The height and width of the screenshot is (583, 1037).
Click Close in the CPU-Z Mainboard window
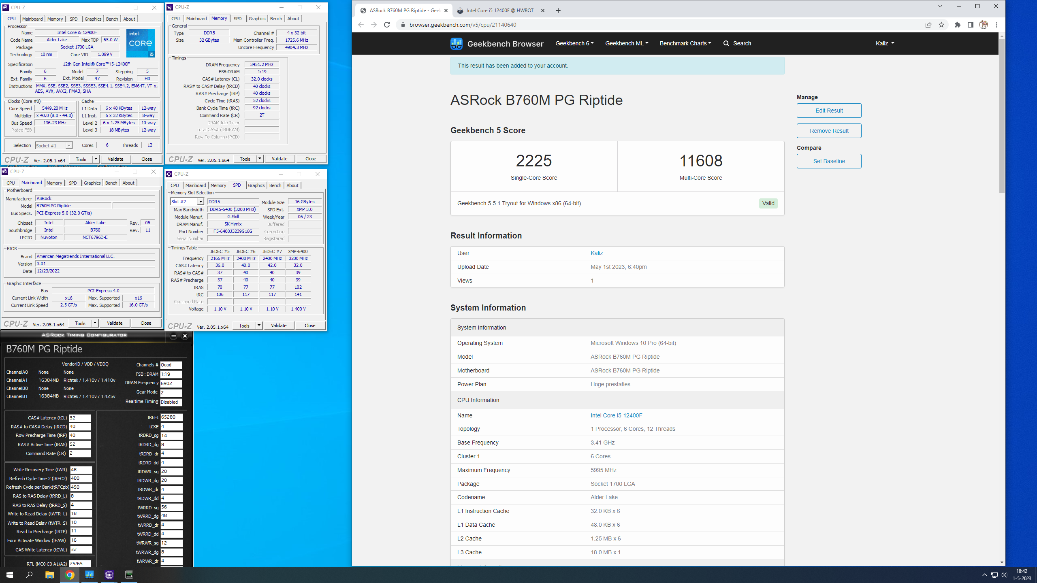[x=146, y=323]
